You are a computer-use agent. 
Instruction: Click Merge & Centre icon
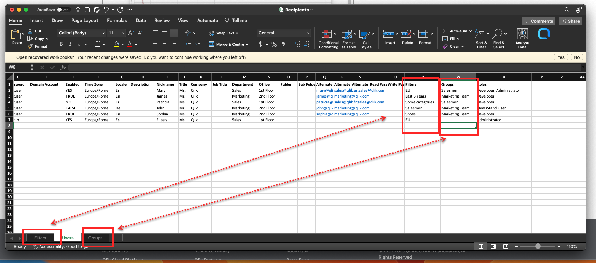click(x=211, y=44)
